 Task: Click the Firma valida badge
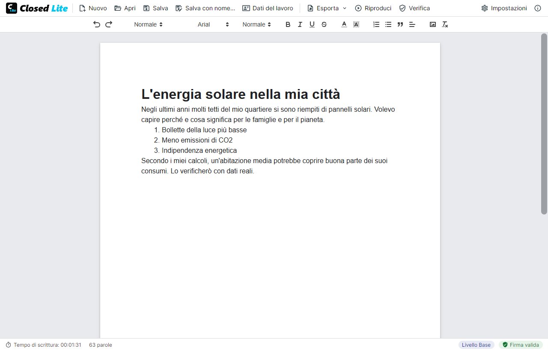coord(521,345)
